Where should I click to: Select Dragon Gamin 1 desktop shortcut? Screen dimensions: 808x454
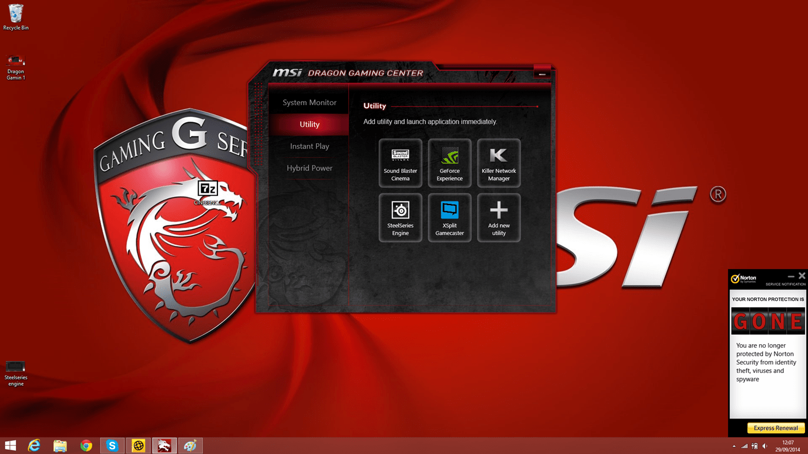tap(16, 67)
